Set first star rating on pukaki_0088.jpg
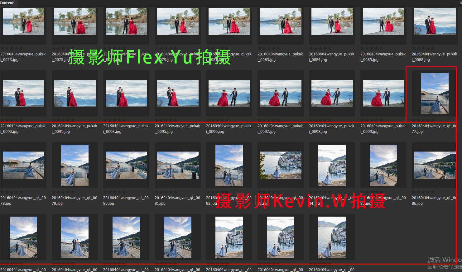462x272 pixels. 414,48
